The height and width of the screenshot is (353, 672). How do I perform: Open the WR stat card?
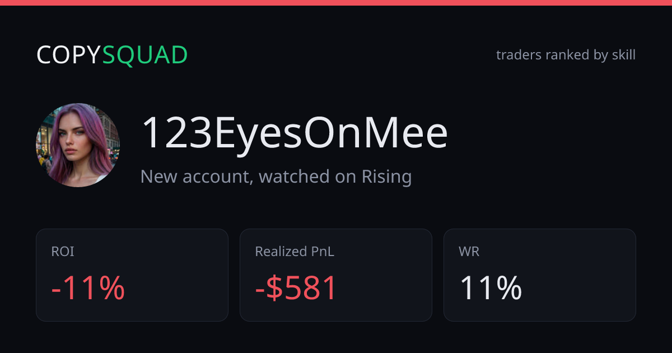tap(540, 275)
